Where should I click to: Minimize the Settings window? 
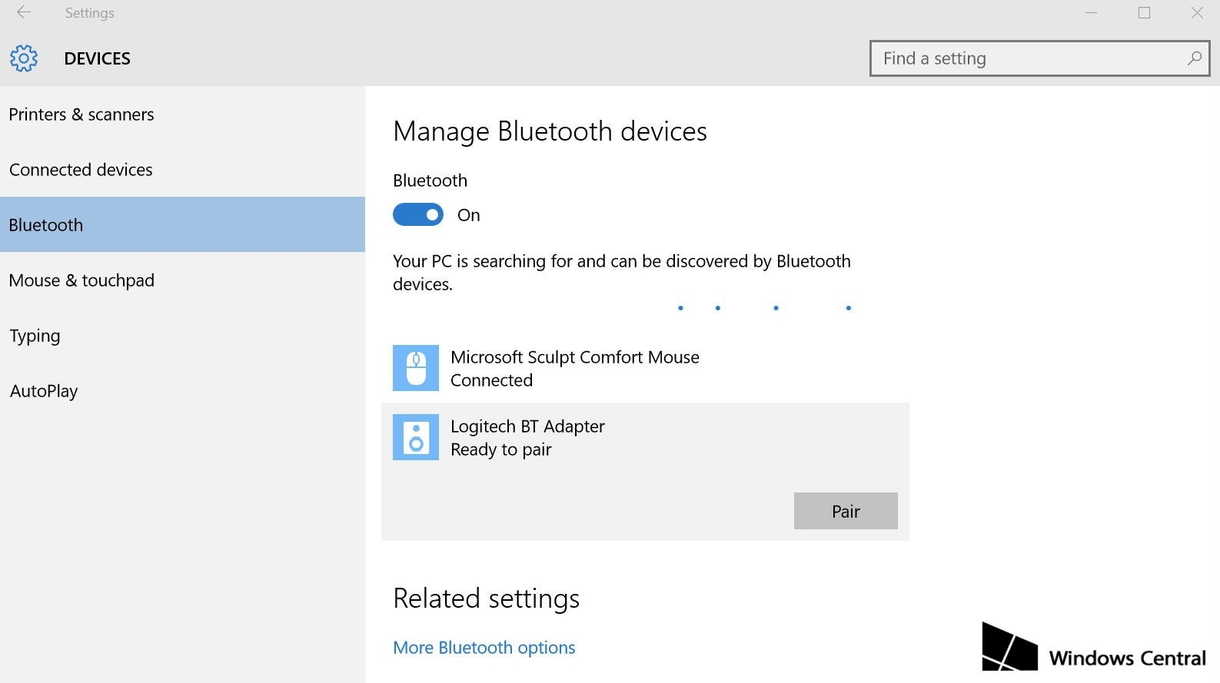(x=1092, y=12)
